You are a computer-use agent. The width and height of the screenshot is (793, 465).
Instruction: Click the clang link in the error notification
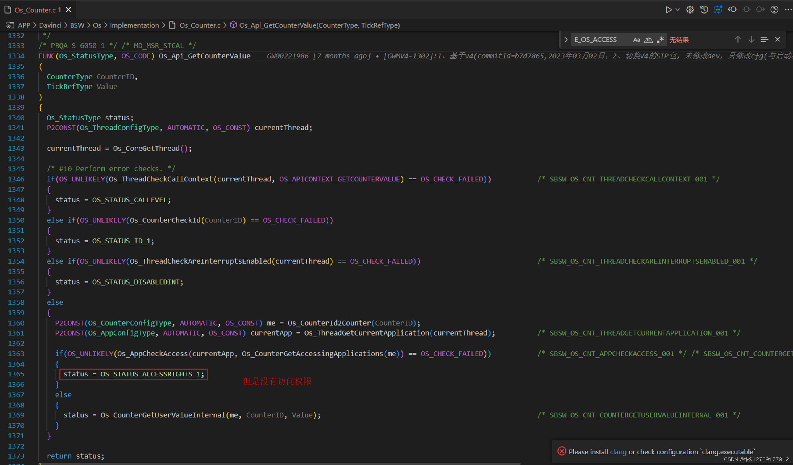[x=618, y=451]
